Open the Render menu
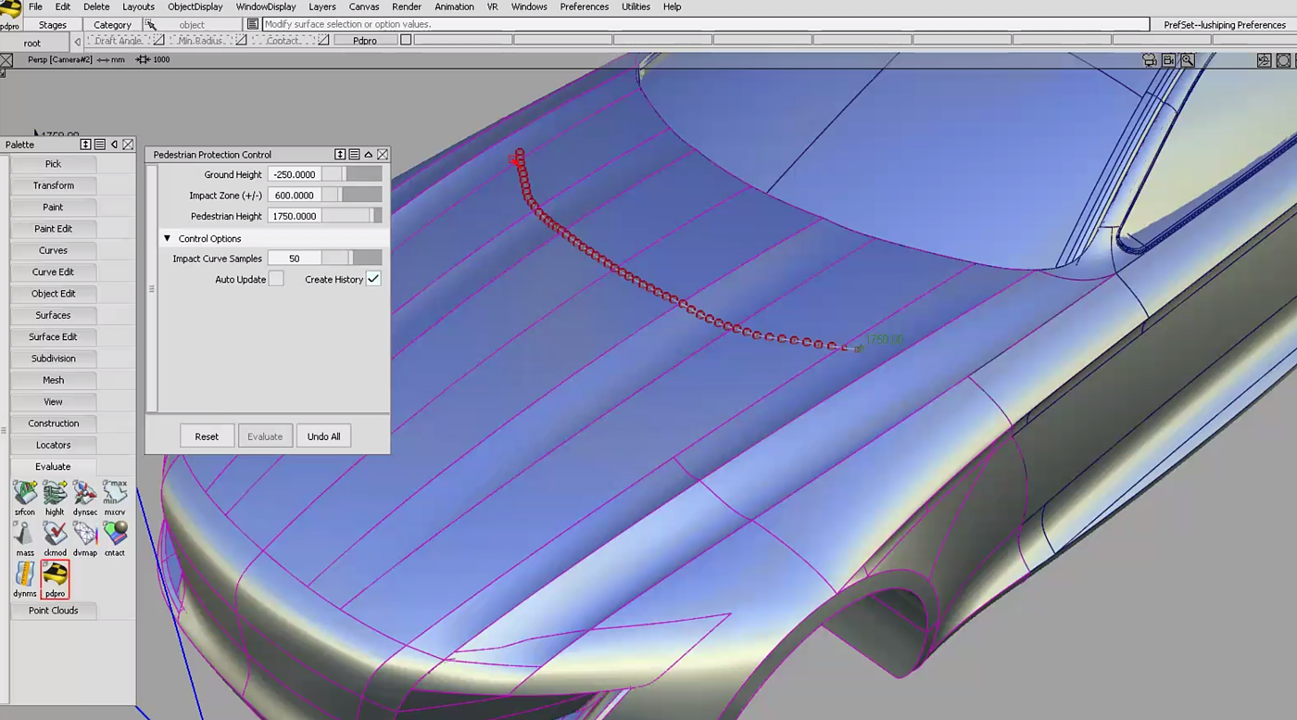This screenshot has width=1297, height=720. pos(407,6)
